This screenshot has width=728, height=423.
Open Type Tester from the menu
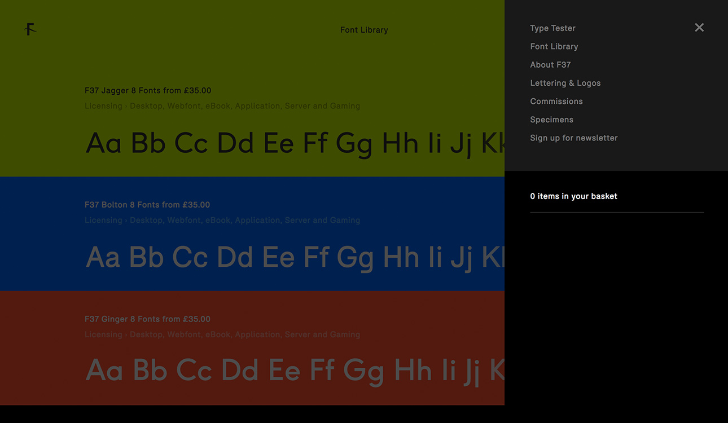552,28
